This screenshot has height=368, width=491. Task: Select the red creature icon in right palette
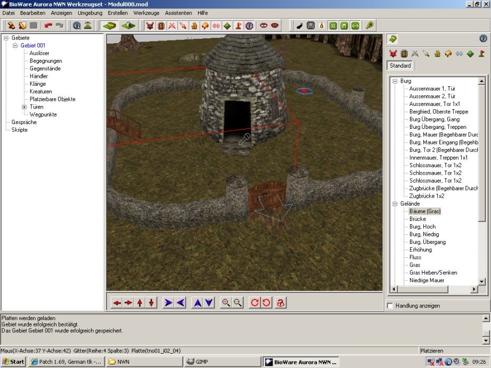click(x=393, y=53)
